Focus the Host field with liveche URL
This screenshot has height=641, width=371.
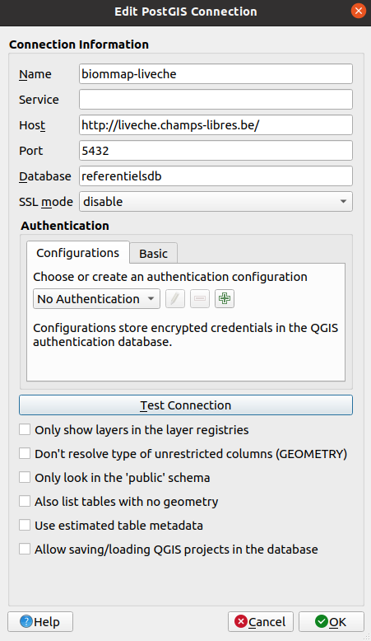pyautogui.click(x=216, y=125)
